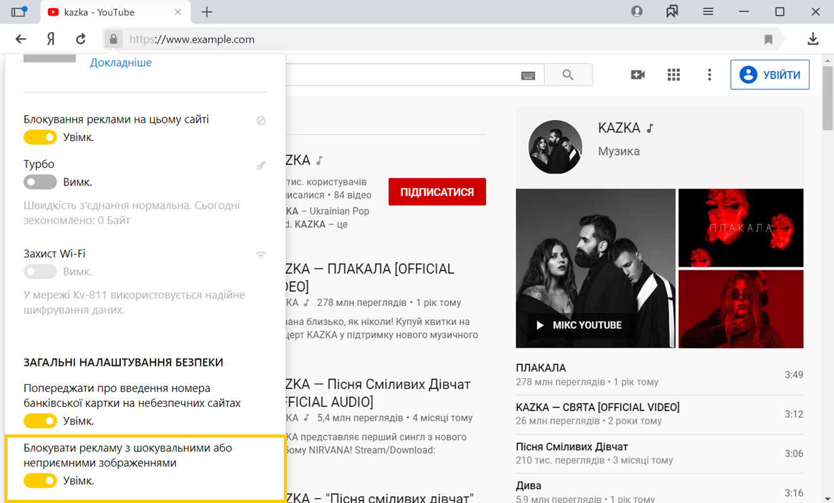Screen dimensions: 834x503
Task: Open the browser profile avatar icon
Action: point(637,11)
